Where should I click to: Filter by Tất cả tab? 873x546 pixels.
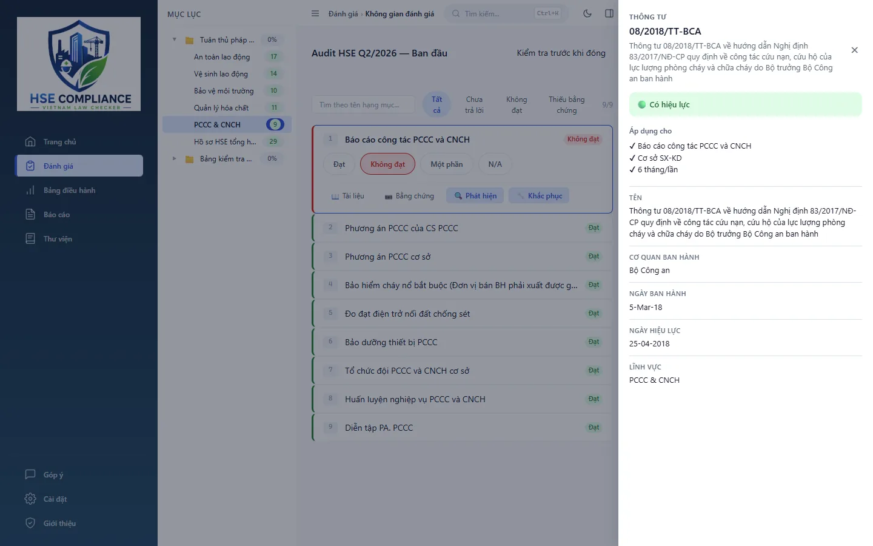(x=436, y=104)
